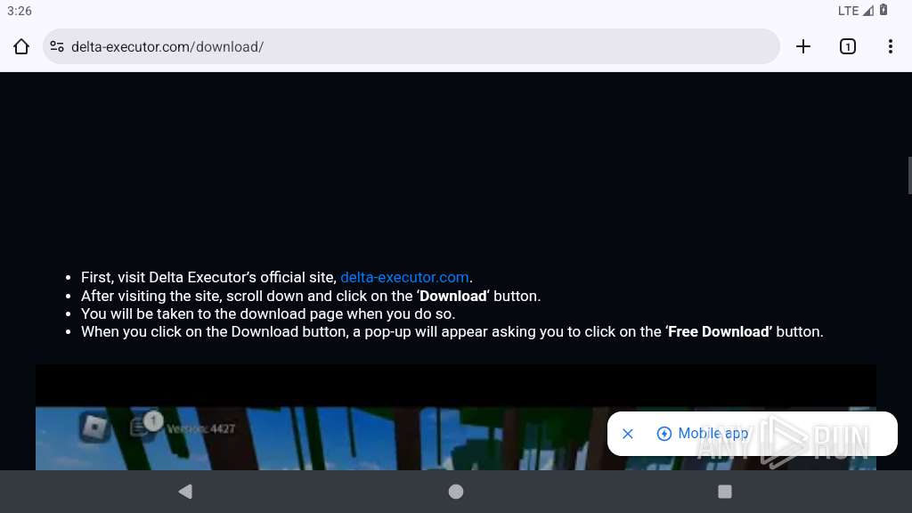The width and height of the screenshot is (912, 513).
Task: Click the chat icon with badge 1 in video
Action: [x=145, y=424]
